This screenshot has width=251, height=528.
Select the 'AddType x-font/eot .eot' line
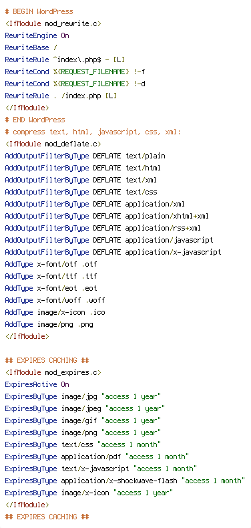51,289
